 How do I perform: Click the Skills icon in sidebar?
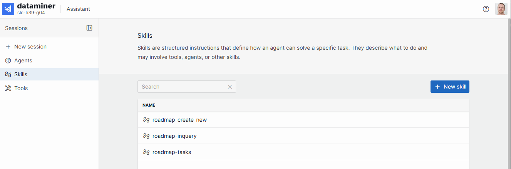[x=8, y=74]
